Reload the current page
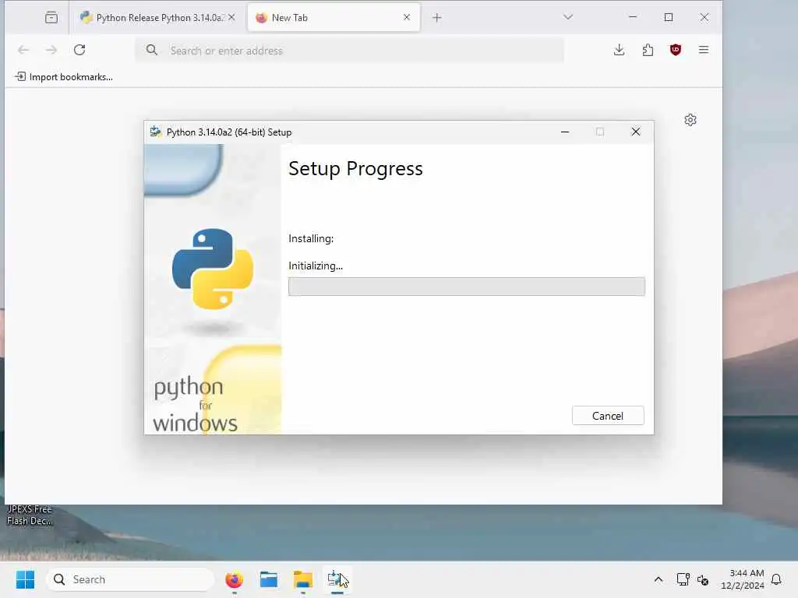The width and height of the screenshot is (798, 598). click(79, 50)
